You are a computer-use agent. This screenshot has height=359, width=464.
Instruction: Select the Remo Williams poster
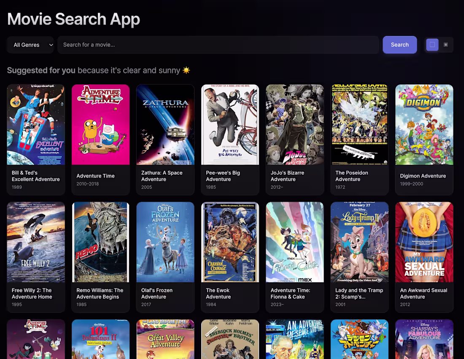pos(101,242)
